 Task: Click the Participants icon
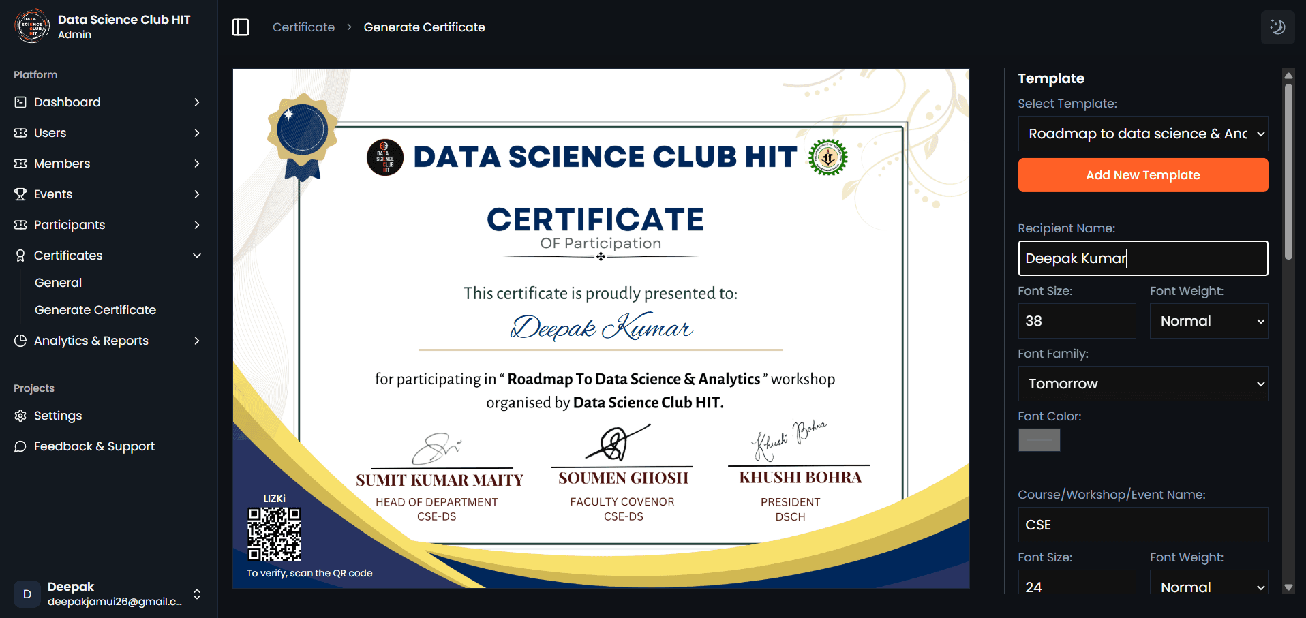(21, 224)
